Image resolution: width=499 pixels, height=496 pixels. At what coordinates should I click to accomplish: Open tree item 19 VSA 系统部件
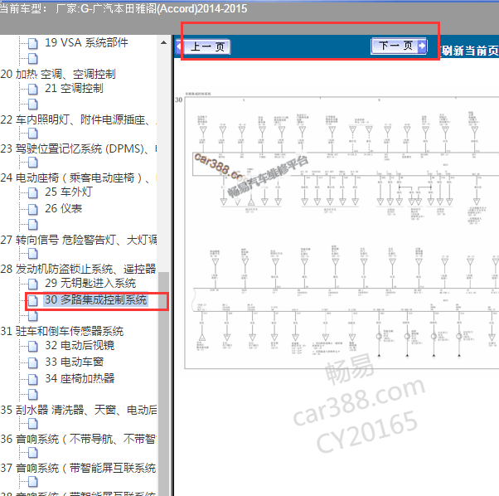pos(86,42)
